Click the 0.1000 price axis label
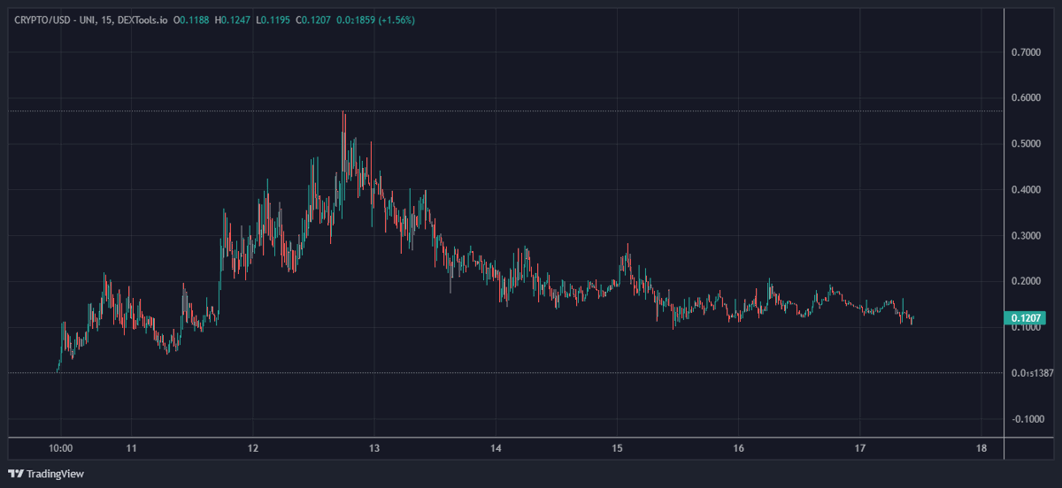 coord(1027,328)
